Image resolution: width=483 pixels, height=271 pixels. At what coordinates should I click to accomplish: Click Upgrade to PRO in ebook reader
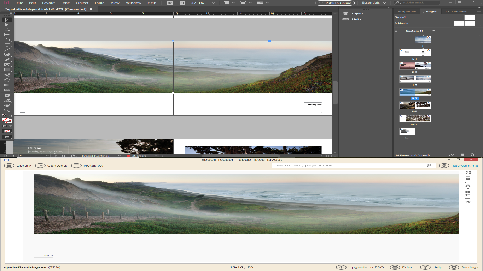click(x=360, y=267)
